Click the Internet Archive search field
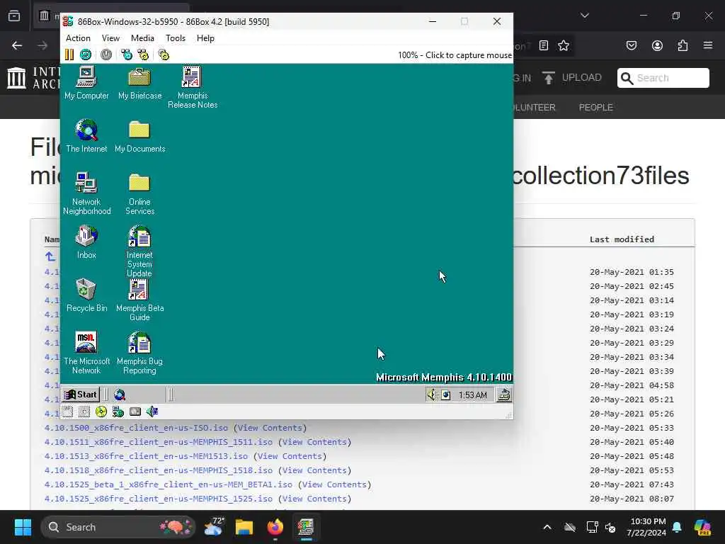Image resolution: width=725 pixels, height=544 pixels. [663, 78]
